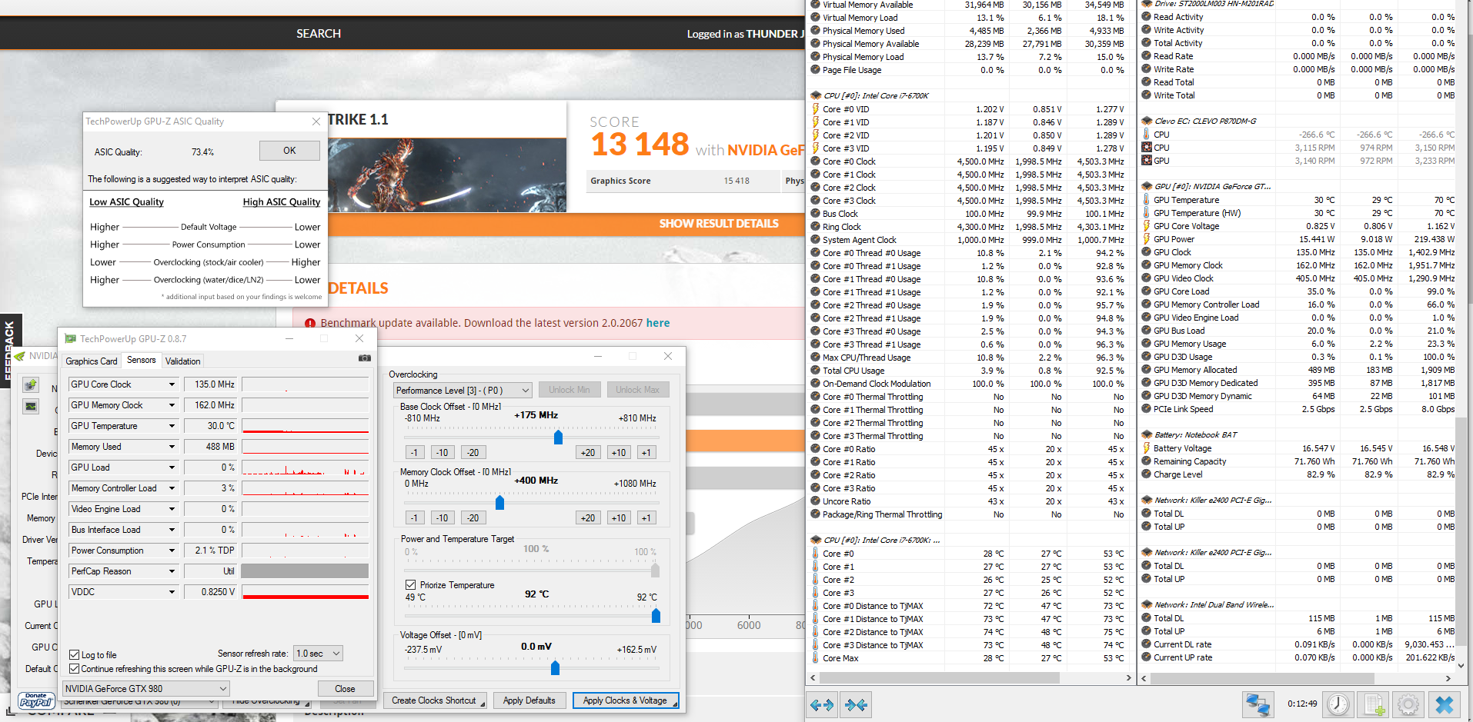Click temperature target 92 °C slider handle
The image size is (1473, 722).
point(656,615)
